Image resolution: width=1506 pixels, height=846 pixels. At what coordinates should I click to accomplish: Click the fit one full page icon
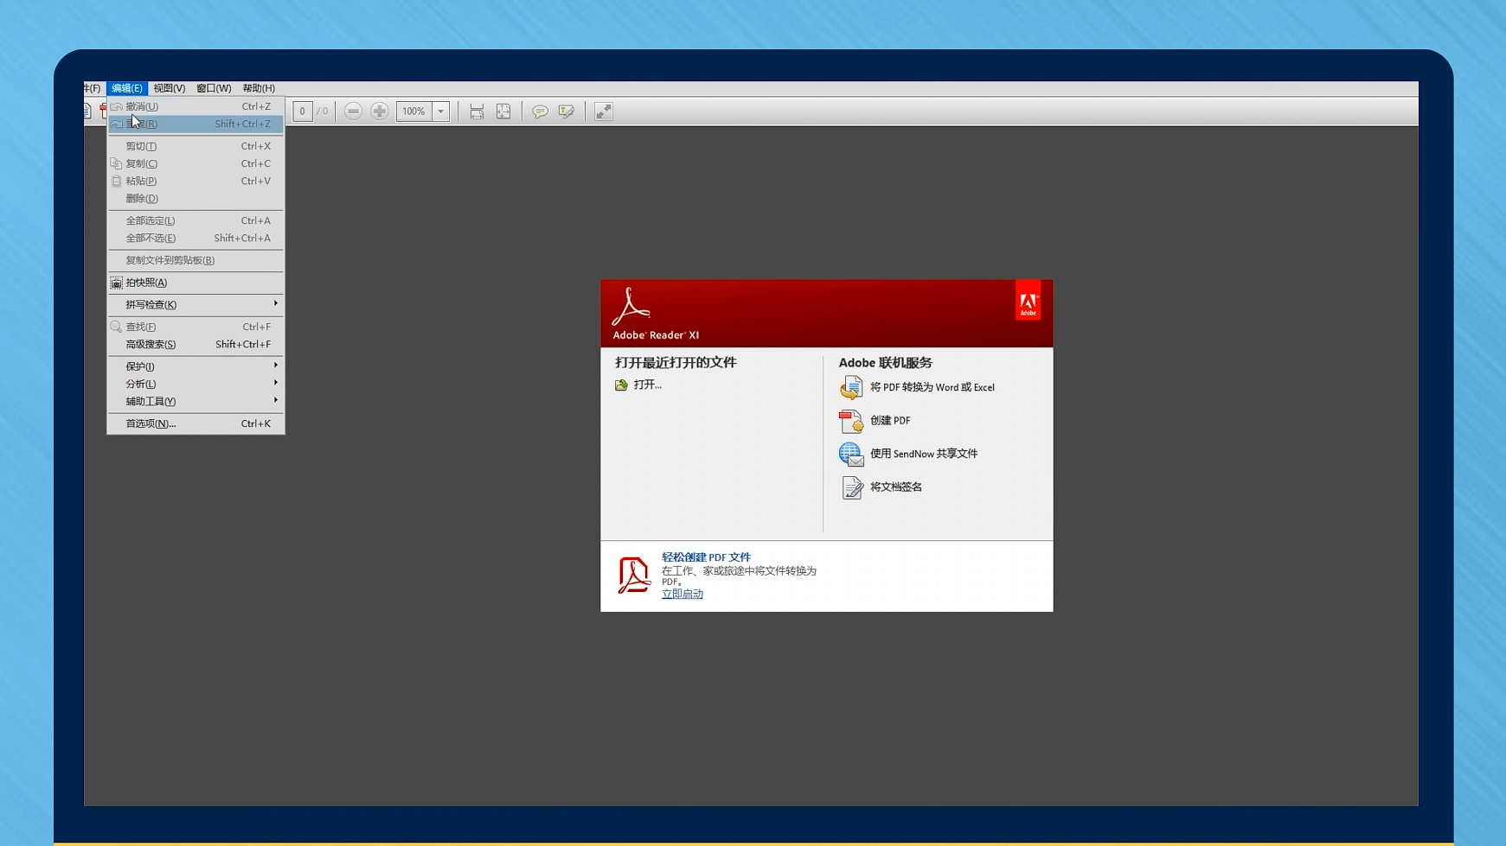[x=503, y=111]
